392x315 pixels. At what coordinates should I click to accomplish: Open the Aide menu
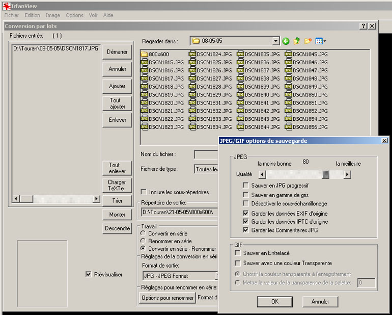point(108,15)
